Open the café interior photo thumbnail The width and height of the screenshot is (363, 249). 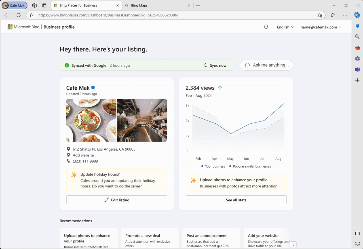pos(142,120)
